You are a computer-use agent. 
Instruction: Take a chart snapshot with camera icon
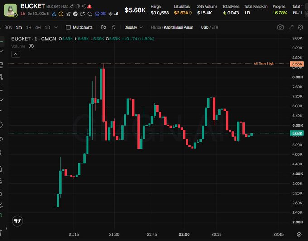[280, 27]
